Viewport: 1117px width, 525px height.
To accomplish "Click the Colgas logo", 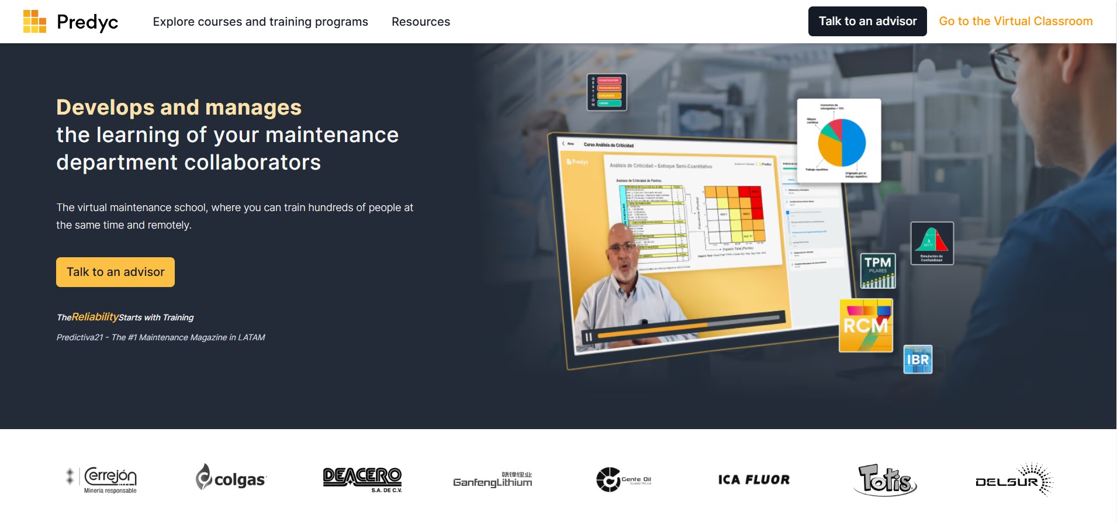I will coord(231,479).
